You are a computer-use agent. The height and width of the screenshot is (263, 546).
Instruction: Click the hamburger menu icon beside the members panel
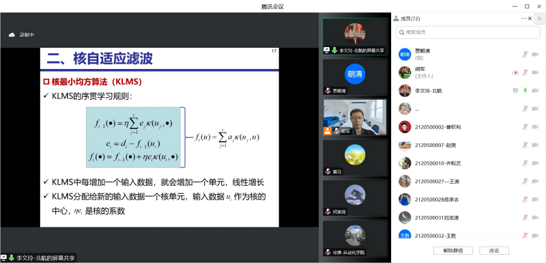(539, 19)
